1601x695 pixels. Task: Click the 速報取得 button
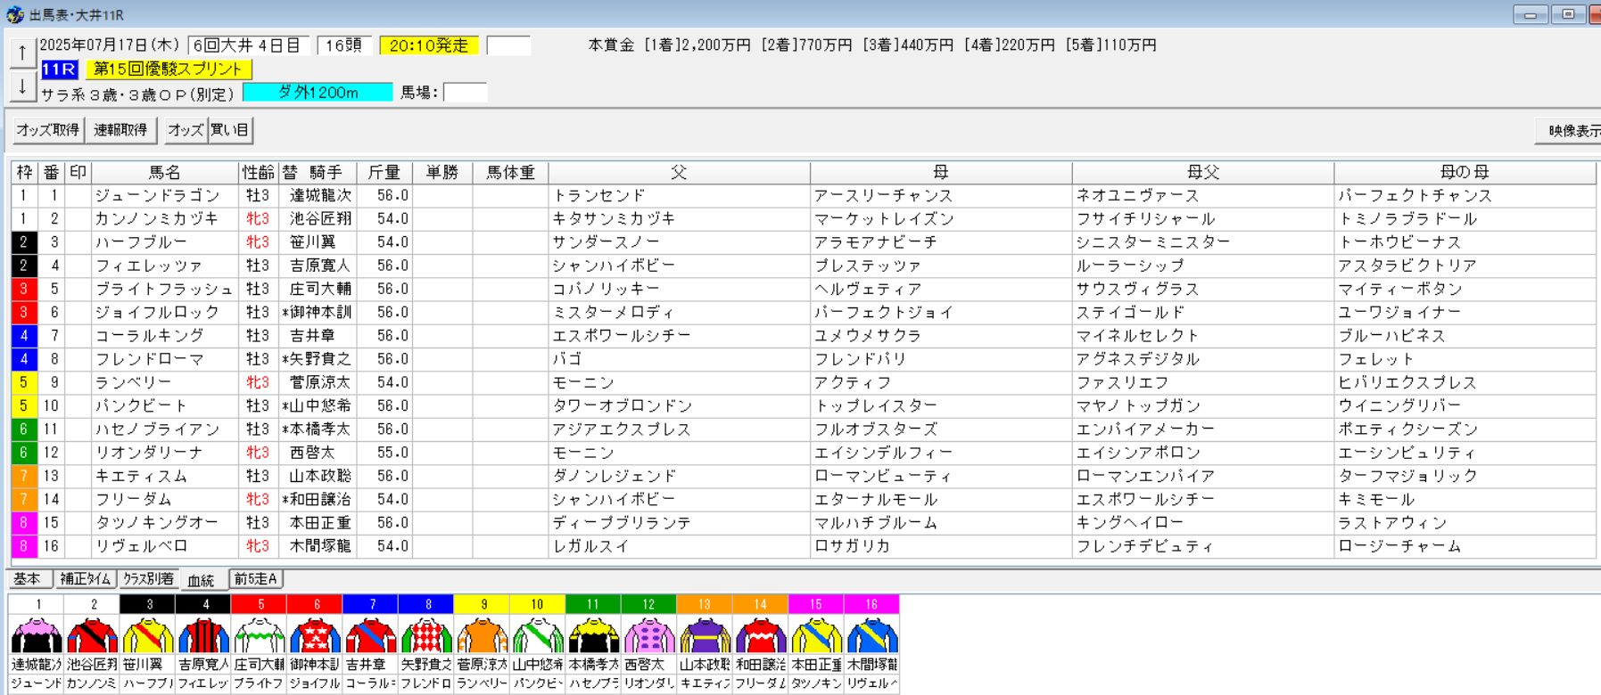[121, 130]
